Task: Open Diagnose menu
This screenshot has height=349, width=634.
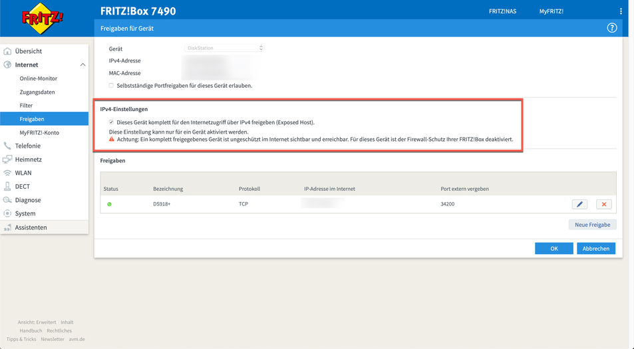Action: [28, 200]
